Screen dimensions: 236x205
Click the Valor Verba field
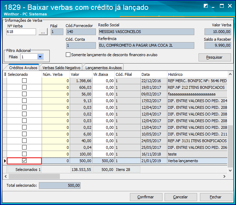(218, 32)
